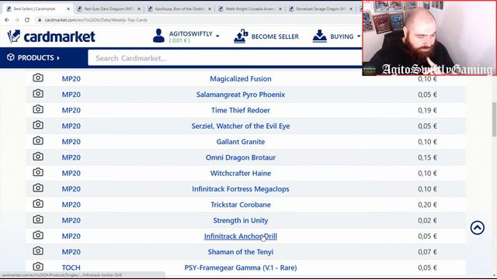Open Time Thief Redoer link

pos(241,110)
